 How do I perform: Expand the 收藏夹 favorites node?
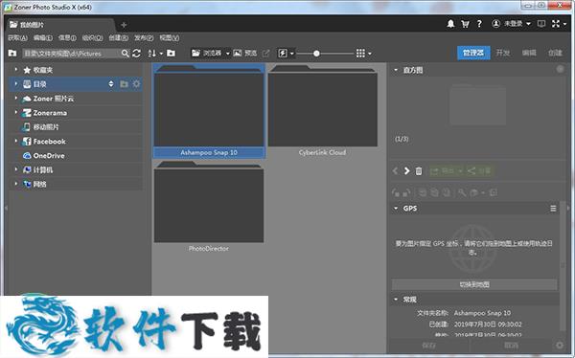[x=15, y=69]
